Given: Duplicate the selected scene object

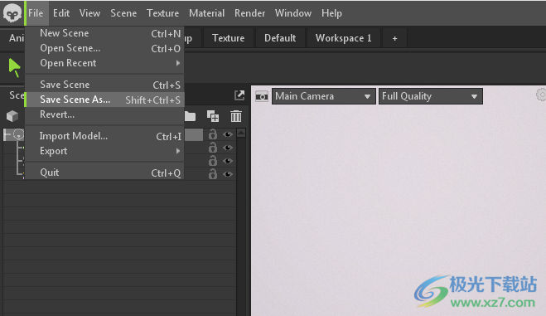Looking at the screenshot, I should [213, 116].
